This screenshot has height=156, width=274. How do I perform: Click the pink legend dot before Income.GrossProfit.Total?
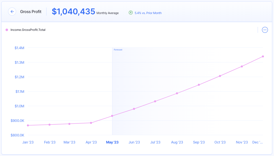7,30
